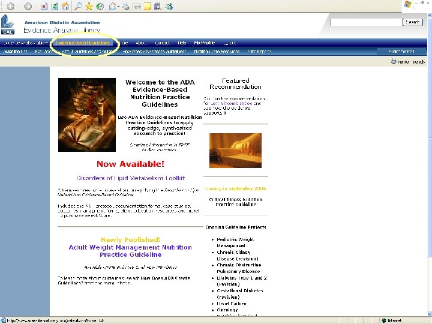Open Nutrition Care Resources submenu item
The image size is (432, 324).
[217, 51]
